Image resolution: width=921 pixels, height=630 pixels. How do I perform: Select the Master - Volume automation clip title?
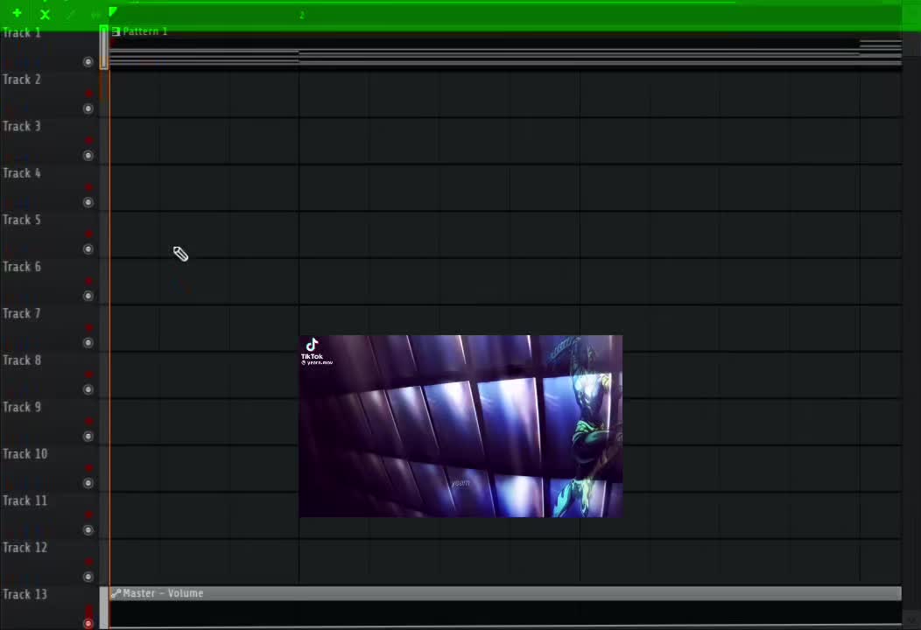pyautogui.click(x=164, y=593)
